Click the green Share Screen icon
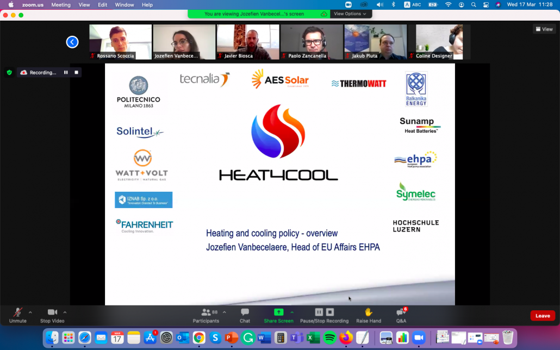The image size is (560, 350). coord(278,312)
